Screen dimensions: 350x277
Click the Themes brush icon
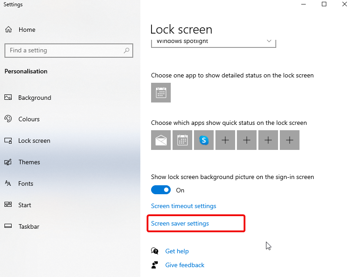click(x=8, y=162)
